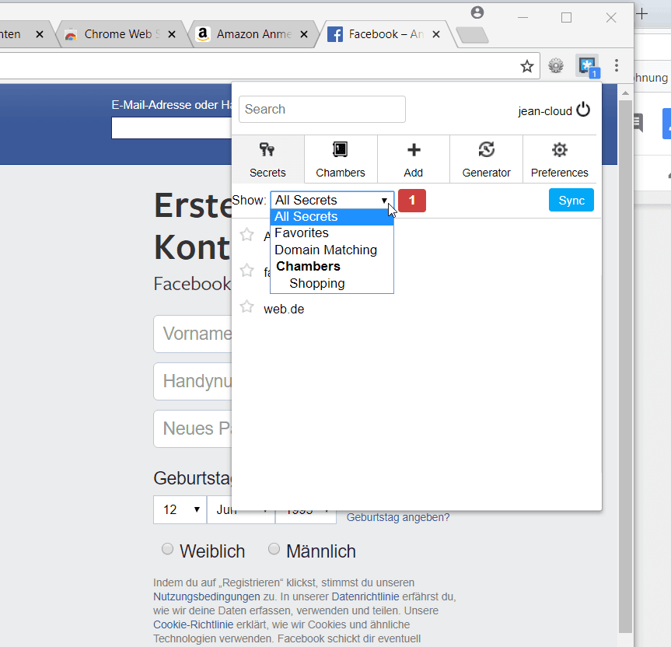Open the Geburtstag angeben? link

click(398, 517)
